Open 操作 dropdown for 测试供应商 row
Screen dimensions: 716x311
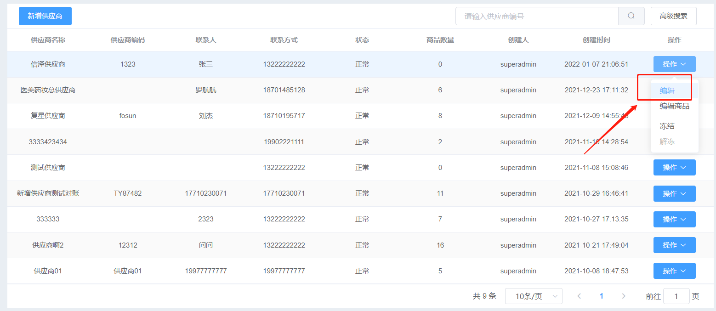674,168
